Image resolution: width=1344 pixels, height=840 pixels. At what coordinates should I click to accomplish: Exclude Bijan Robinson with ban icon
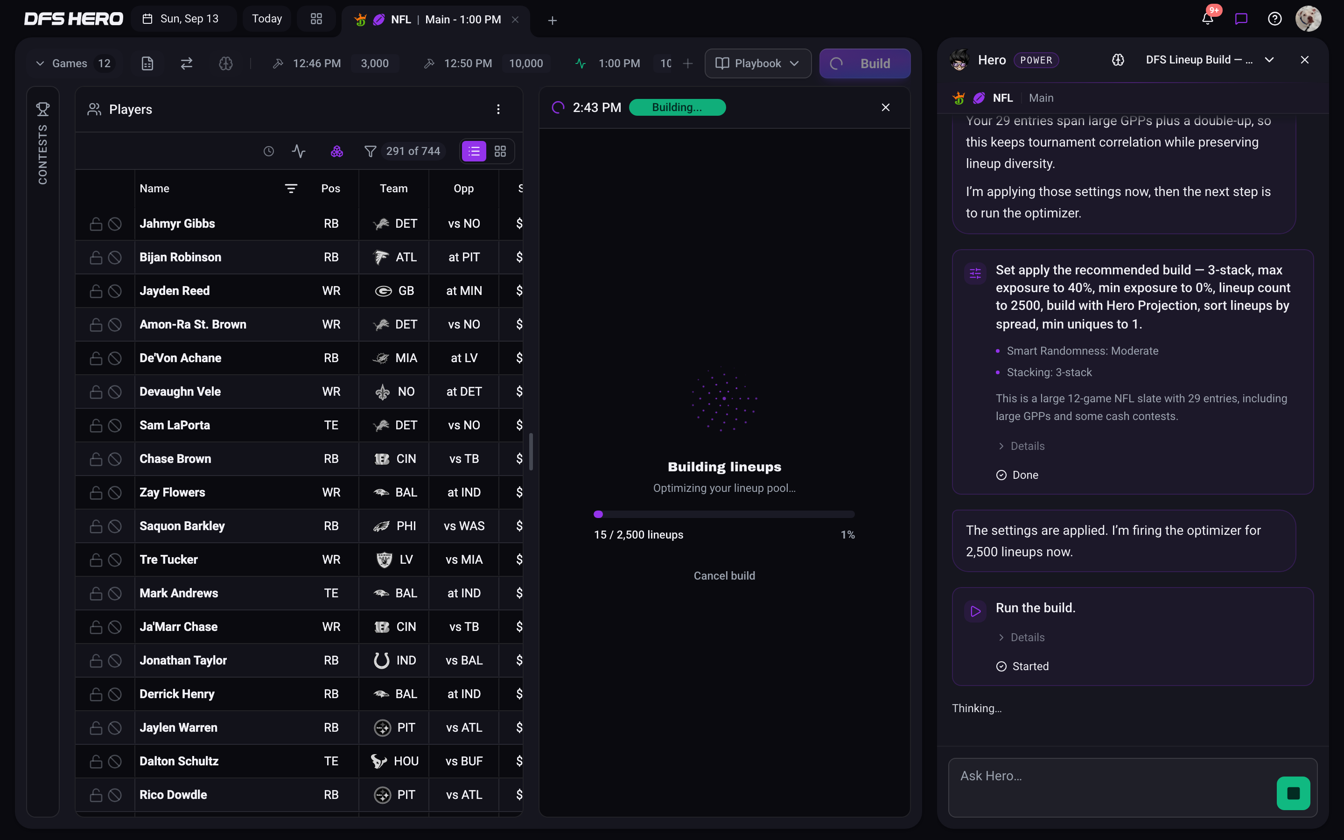115,257
